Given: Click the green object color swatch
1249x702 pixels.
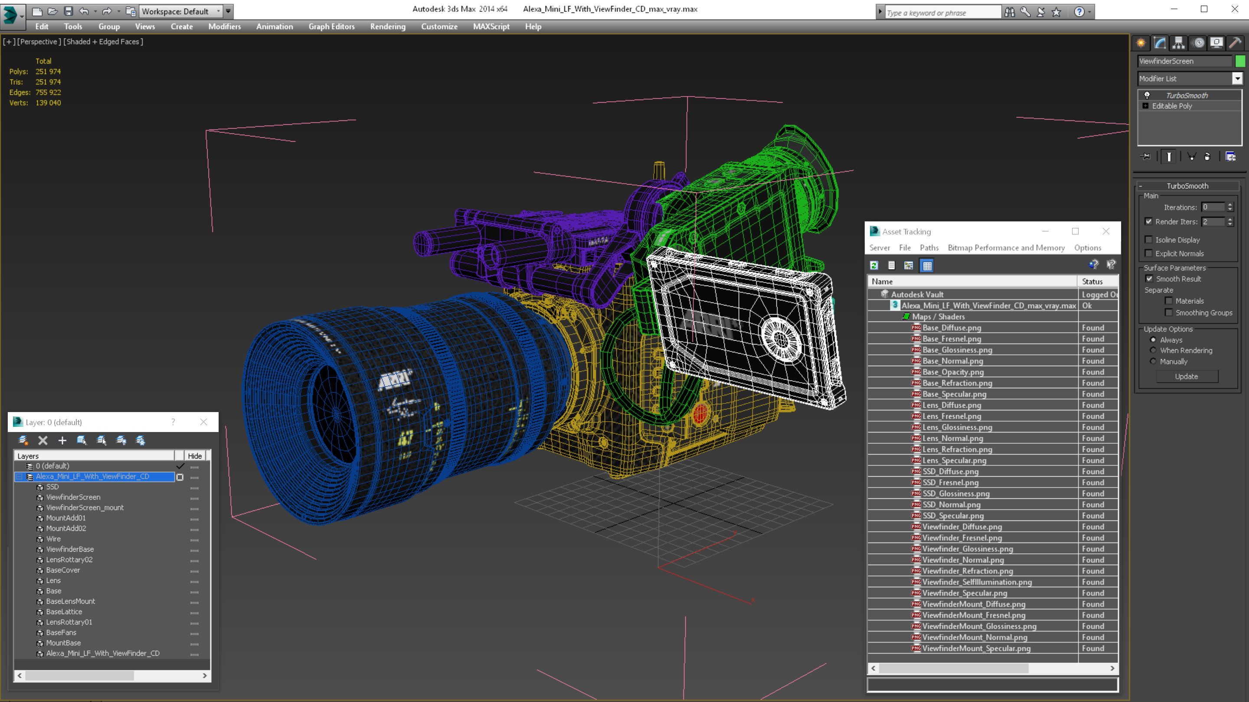Looking at the screenshot, I should click(x=1240, y=61).
